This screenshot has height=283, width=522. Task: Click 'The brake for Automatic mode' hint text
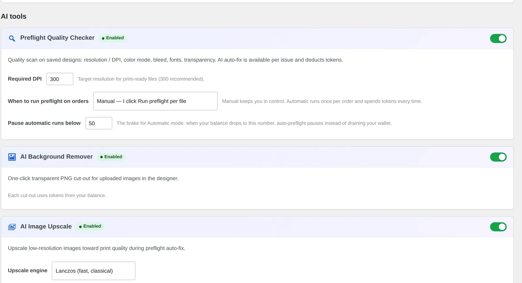pos(254,123)
